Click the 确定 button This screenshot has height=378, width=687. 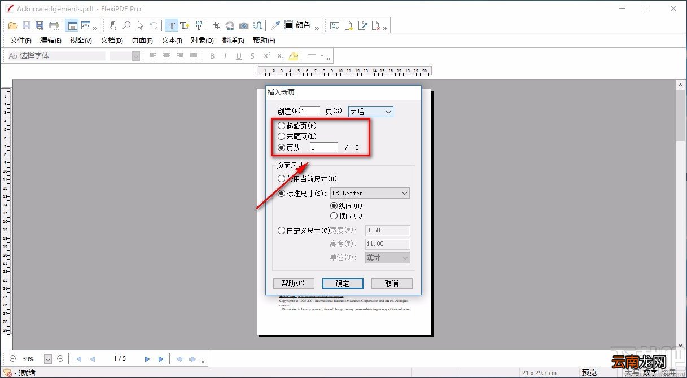click(343, 283)
